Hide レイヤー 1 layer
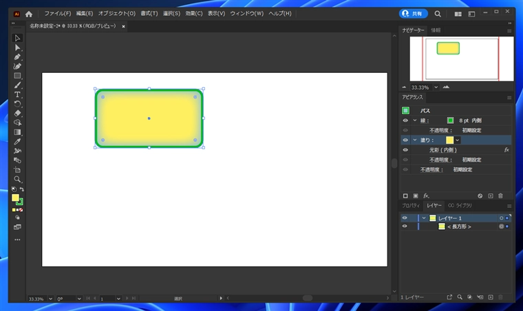Viewport: 523px width, 311px height. [405, 218]
